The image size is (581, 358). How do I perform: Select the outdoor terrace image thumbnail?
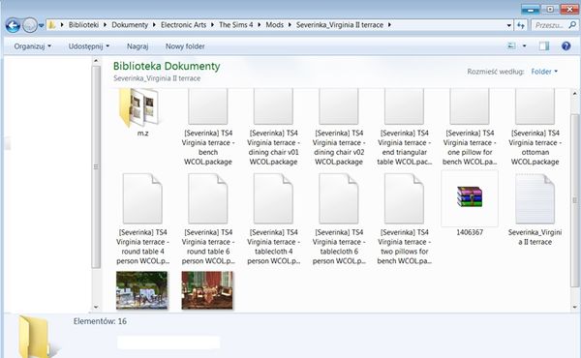coord(142,290)
